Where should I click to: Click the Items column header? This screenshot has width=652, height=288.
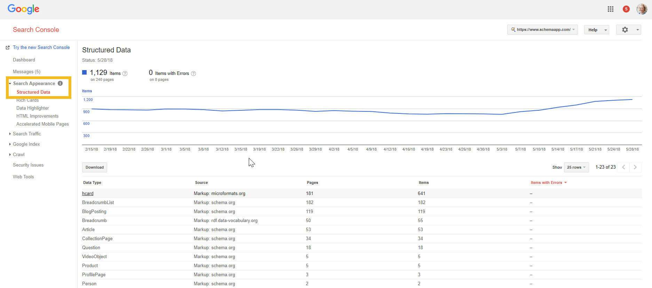point(424,183)
